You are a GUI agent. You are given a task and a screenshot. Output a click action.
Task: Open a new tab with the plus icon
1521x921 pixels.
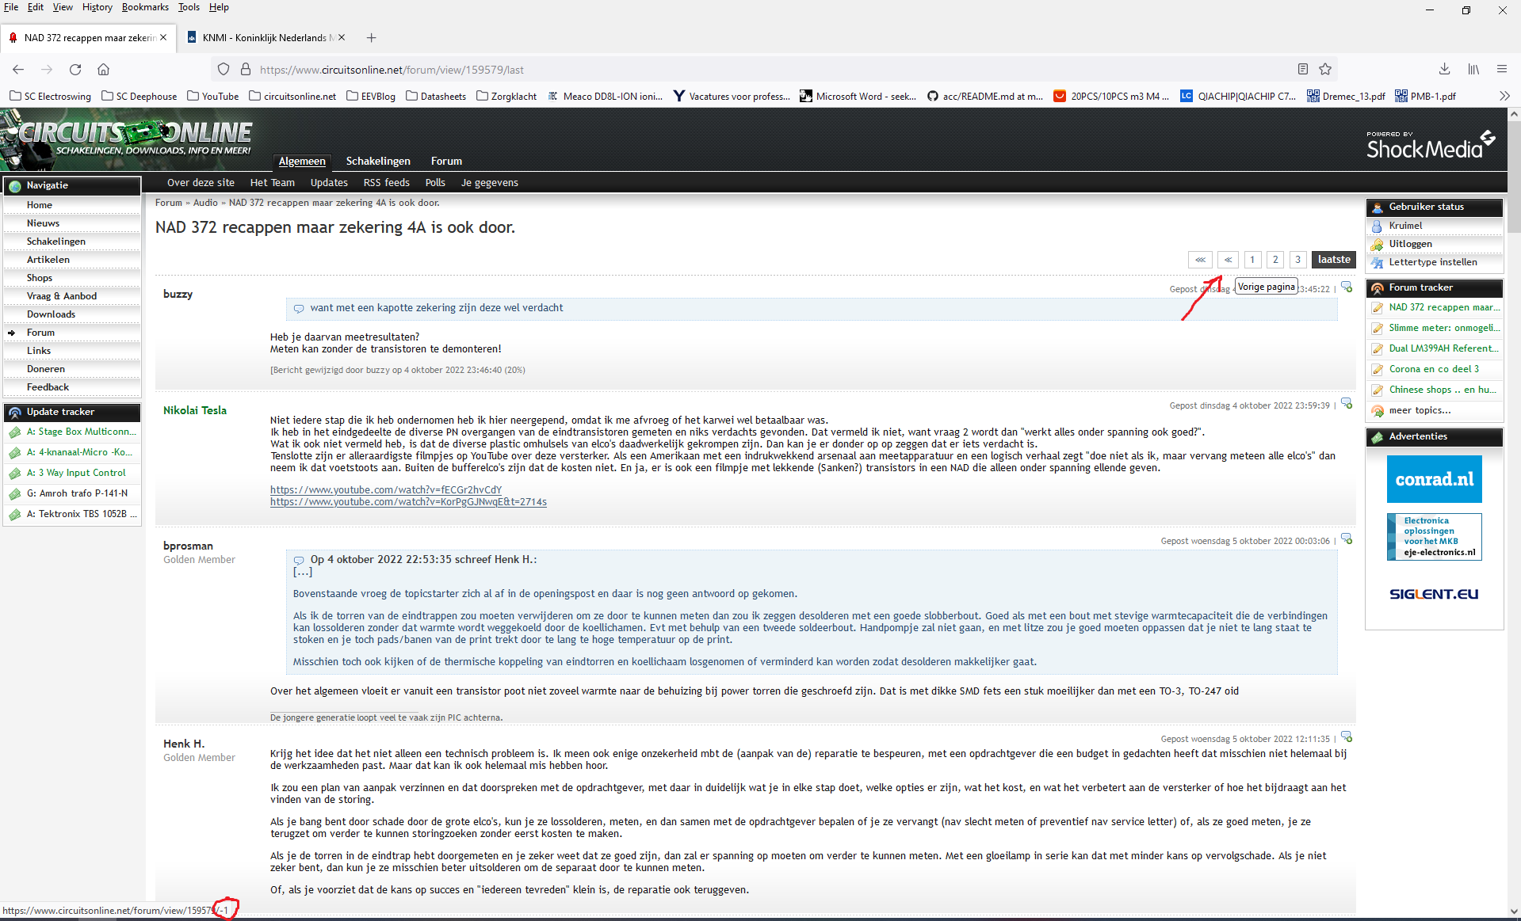pos(371,37)
